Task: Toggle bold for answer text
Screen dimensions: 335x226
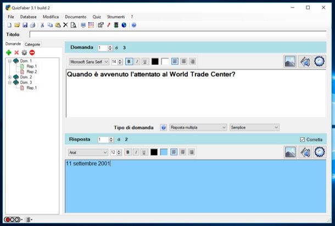Action: (128, 152)
